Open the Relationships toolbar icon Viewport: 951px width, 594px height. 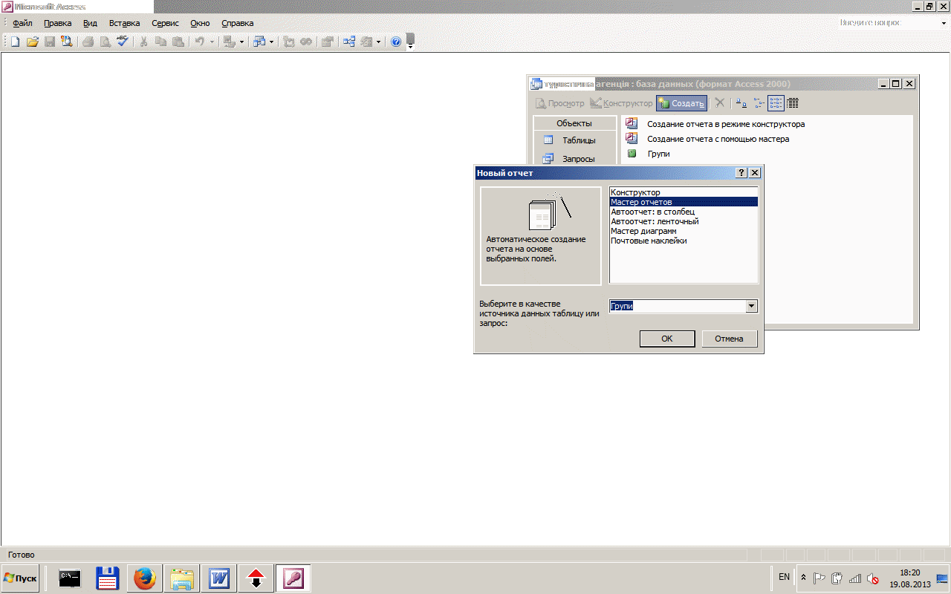[x=348, y=42]
